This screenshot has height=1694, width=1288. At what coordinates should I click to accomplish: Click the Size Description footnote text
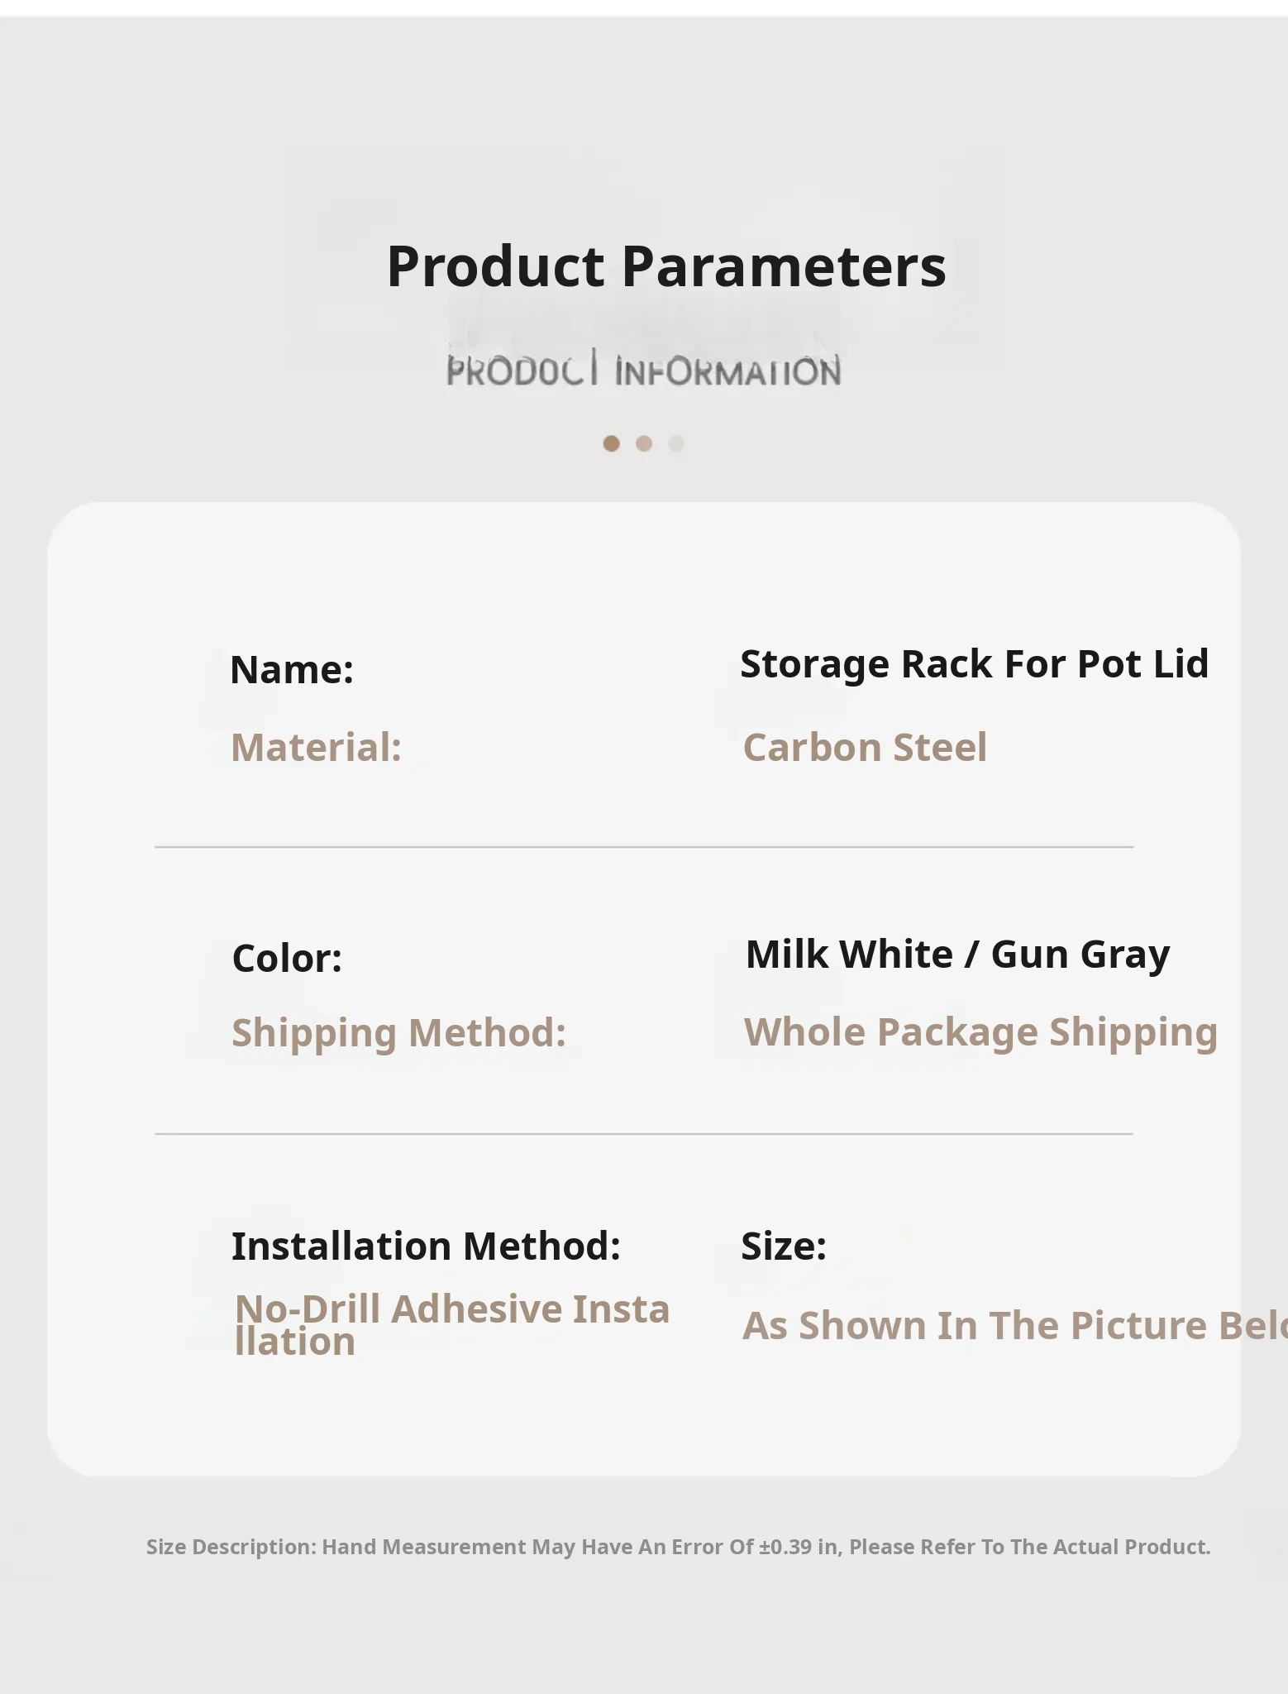678,1547
